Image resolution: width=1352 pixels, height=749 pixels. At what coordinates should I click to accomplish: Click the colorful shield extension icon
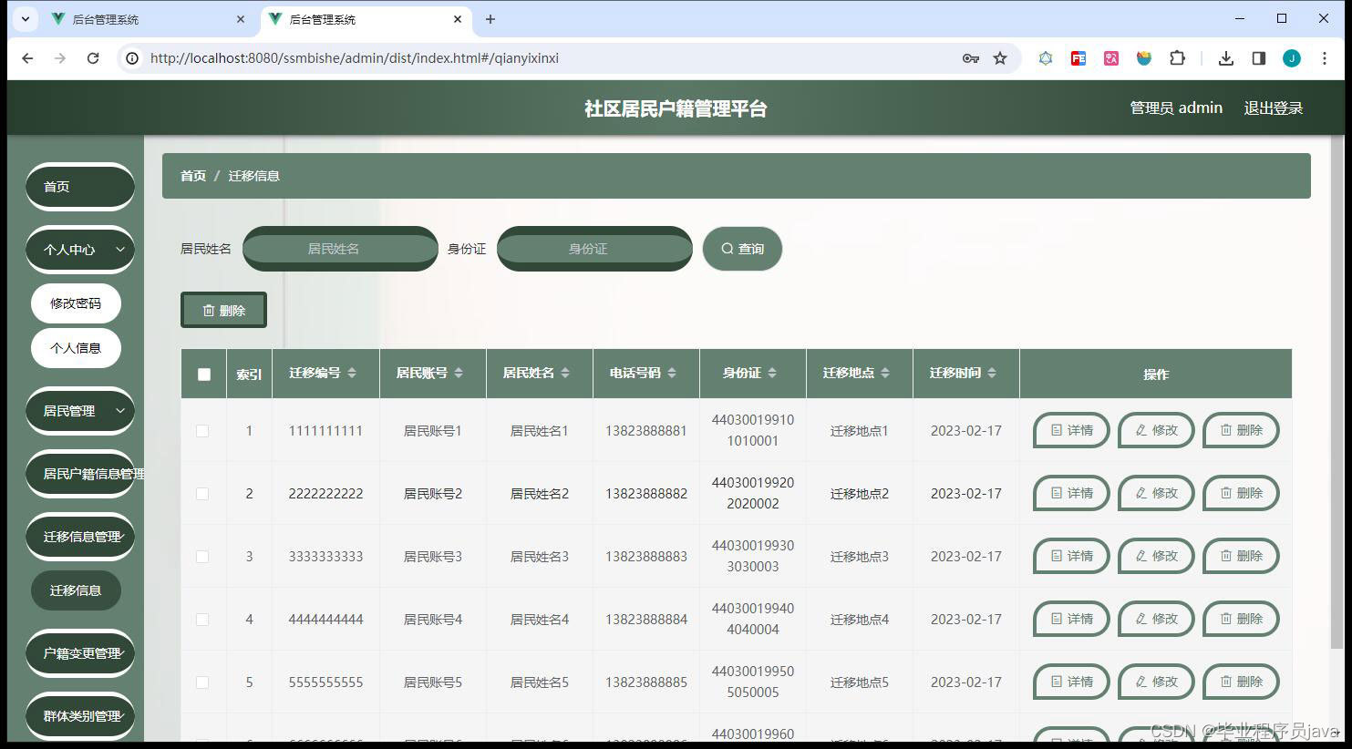(x=1144, y=58)
